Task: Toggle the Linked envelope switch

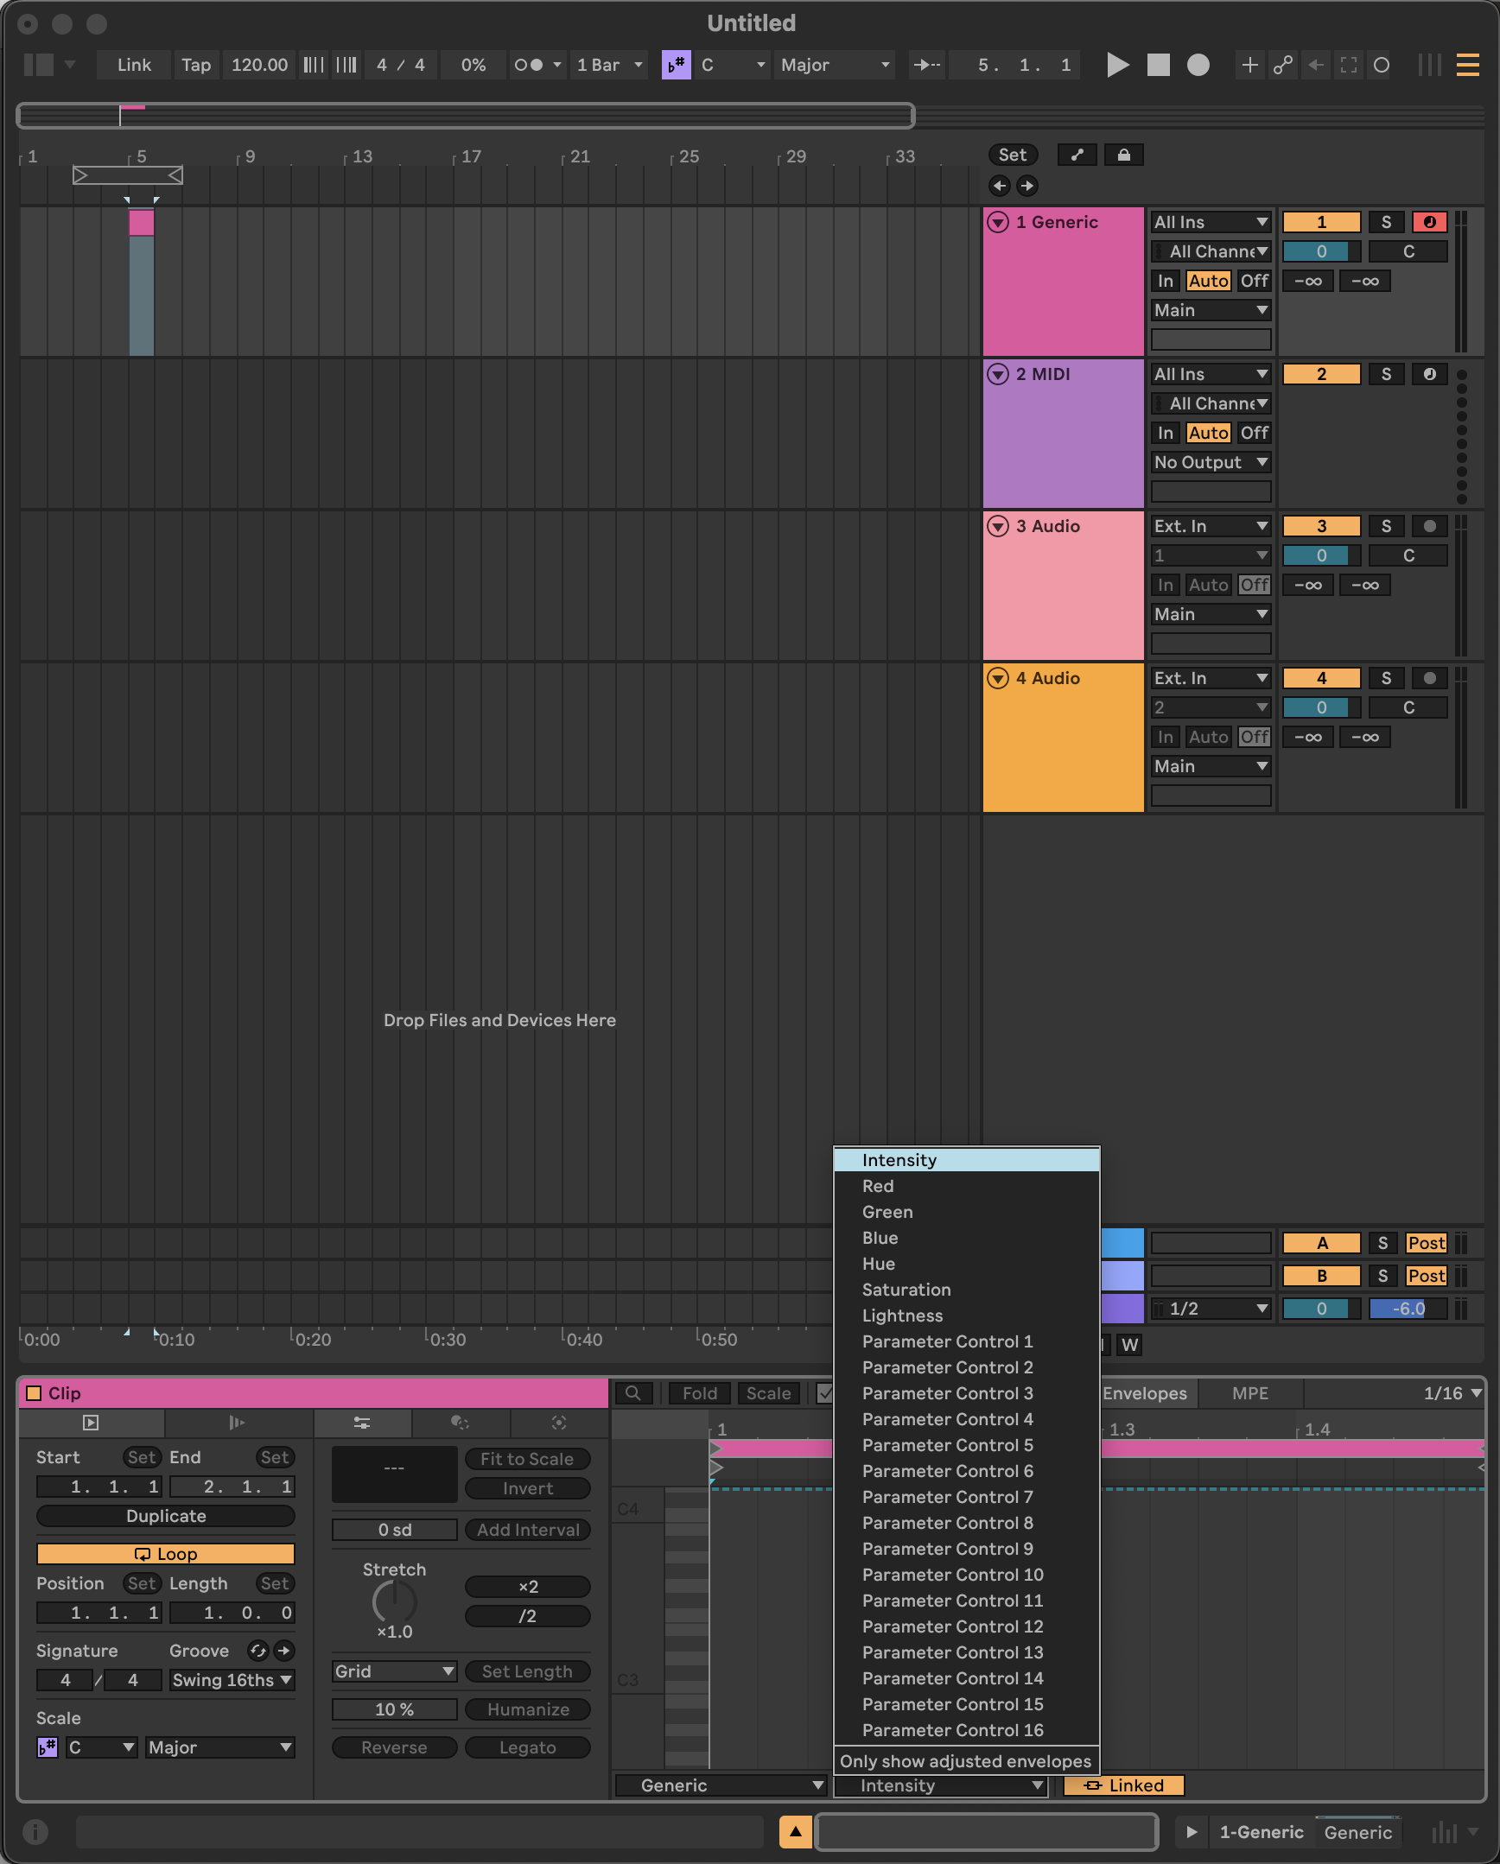Action: coord(1123,1785)
